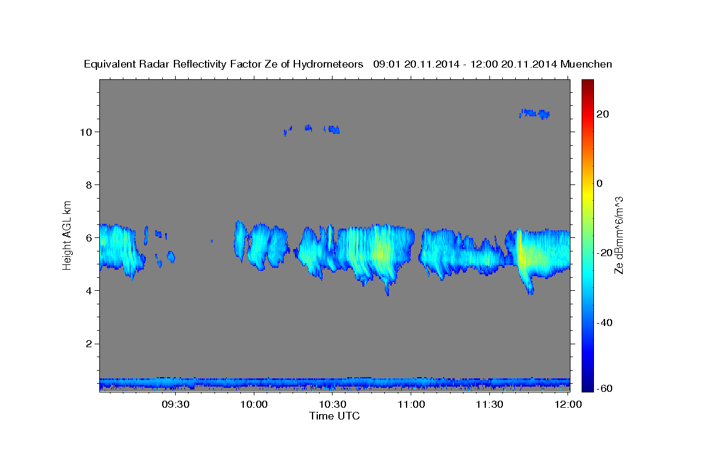Click the 09:30 time tick label
This screenshot has width=705, height=470.
coord(176,405)
